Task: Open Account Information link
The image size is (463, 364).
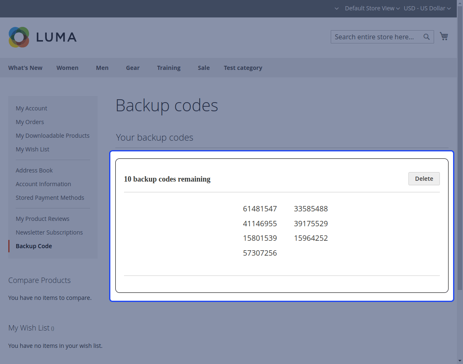Action: pos(43,184)
